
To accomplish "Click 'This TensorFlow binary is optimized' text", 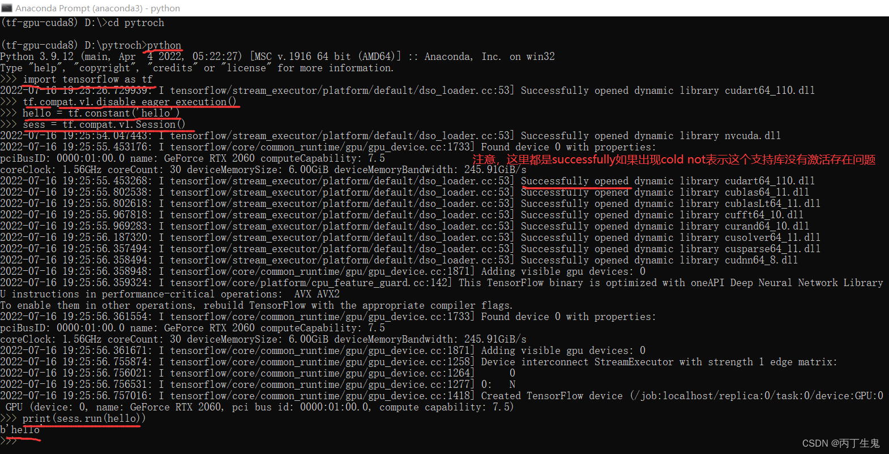I will [557, 283].
